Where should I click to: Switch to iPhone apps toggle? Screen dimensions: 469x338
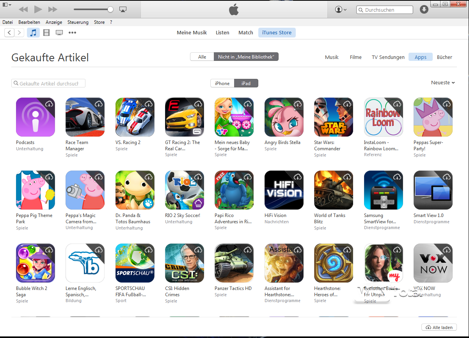(222, 83)
